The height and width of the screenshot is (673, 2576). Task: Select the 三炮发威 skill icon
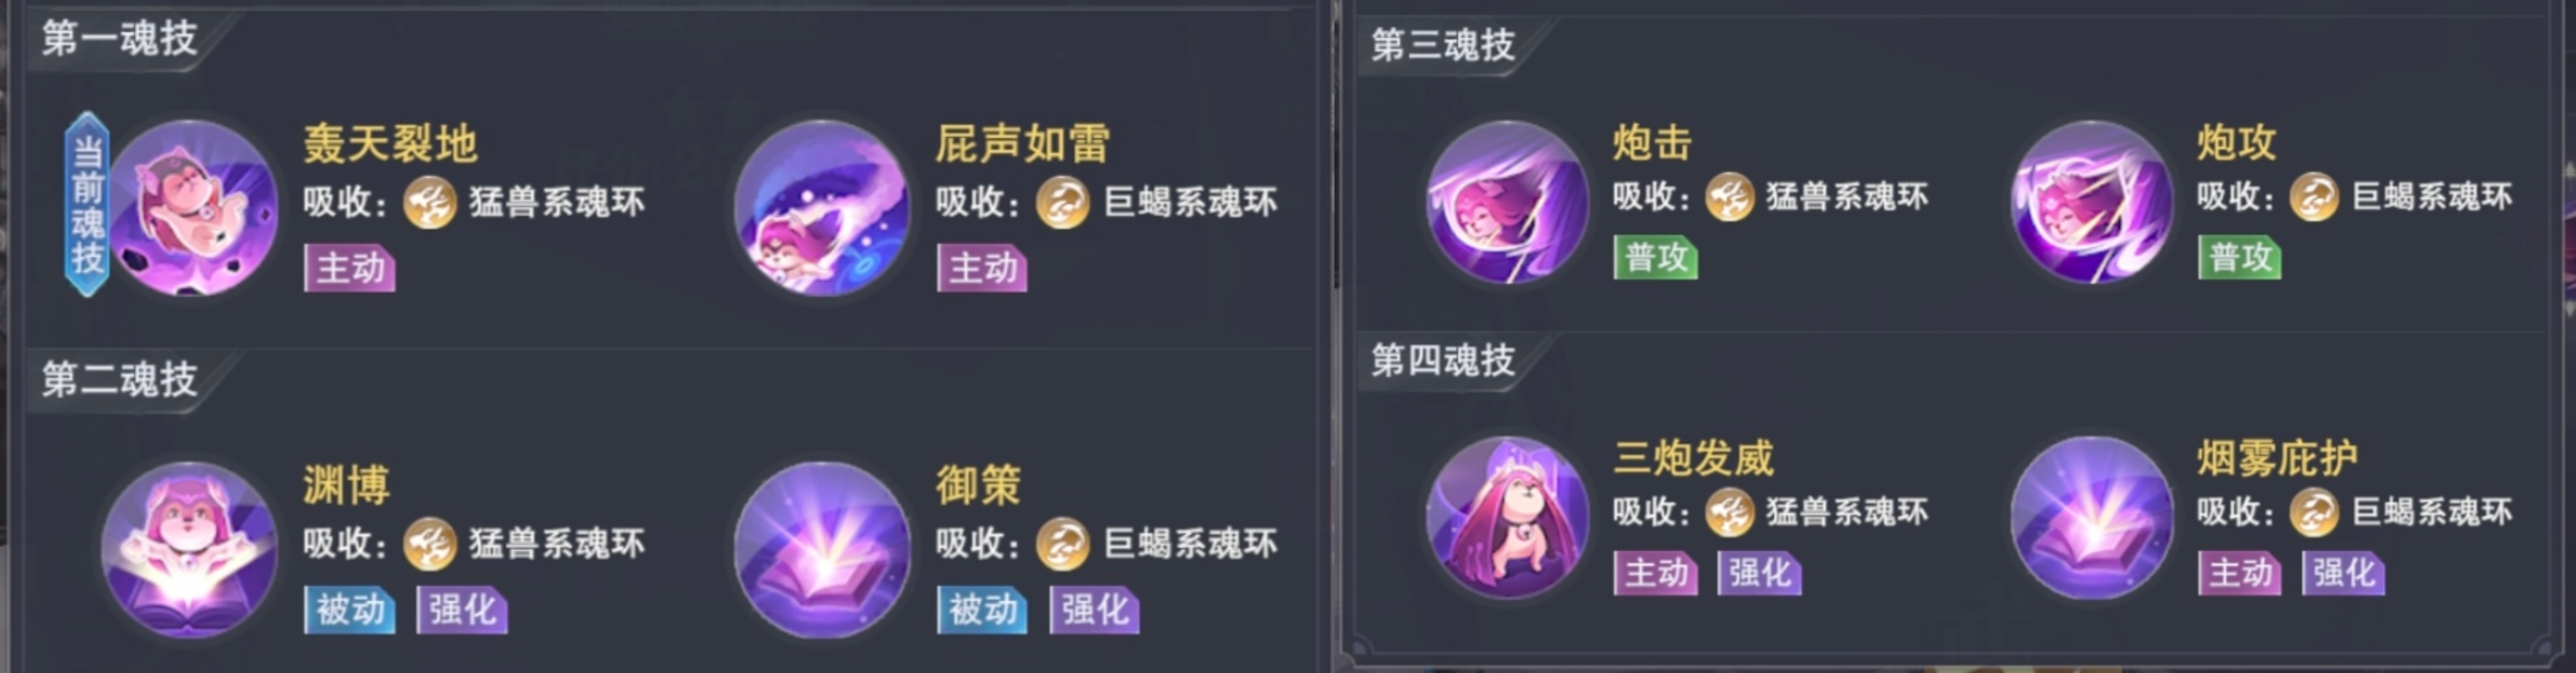click(1507, 517)
